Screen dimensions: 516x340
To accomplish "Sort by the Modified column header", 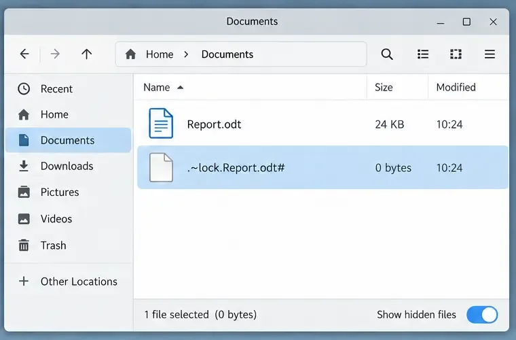I will [456, 87].
